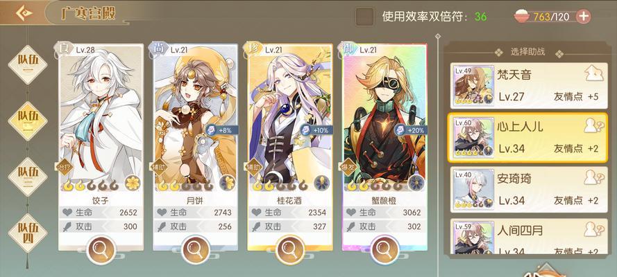
Task: Click the flower emblem on 饺子 card
Action: pos(133,183)
